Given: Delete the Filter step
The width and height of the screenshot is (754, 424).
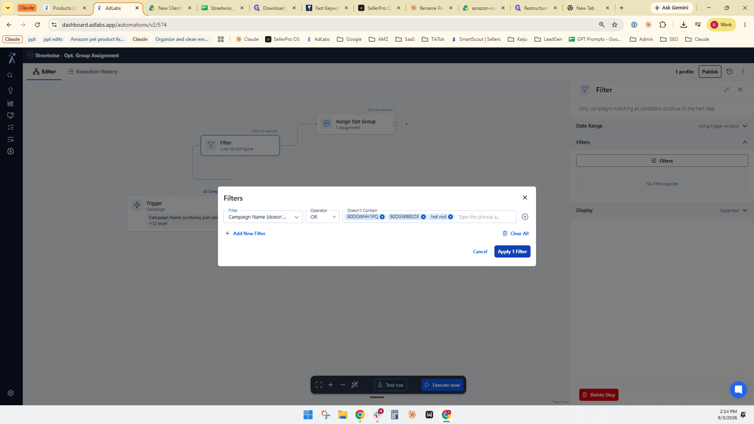Looking at the screenshot, I should pyautogui.click(x=598, y=395).
